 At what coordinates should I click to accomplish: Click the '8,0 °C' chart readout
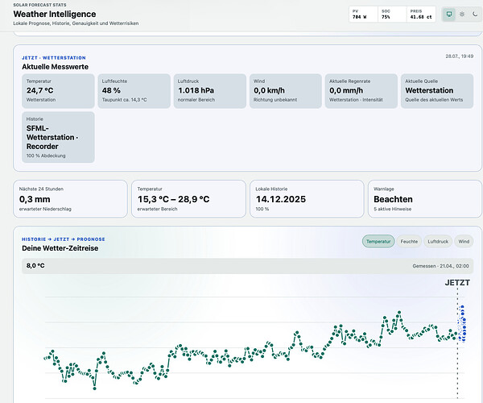point(35,266)
